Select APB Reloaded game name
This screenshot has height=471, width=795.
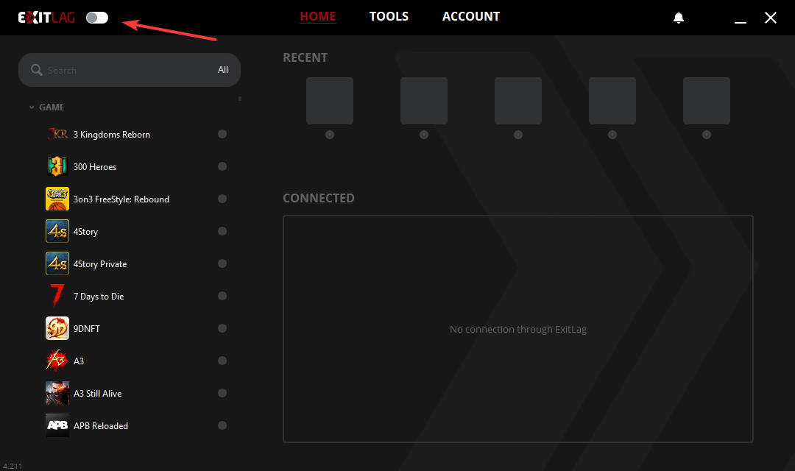tap(100, 426)
